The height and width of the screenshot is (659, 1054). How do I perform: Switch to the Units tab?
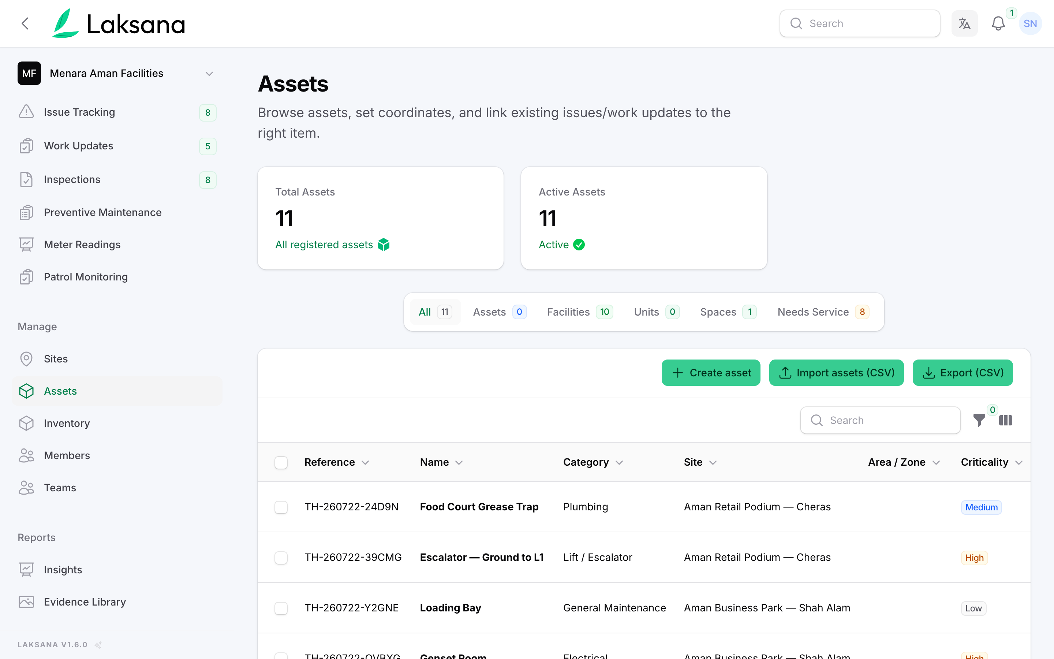(656, 312)
